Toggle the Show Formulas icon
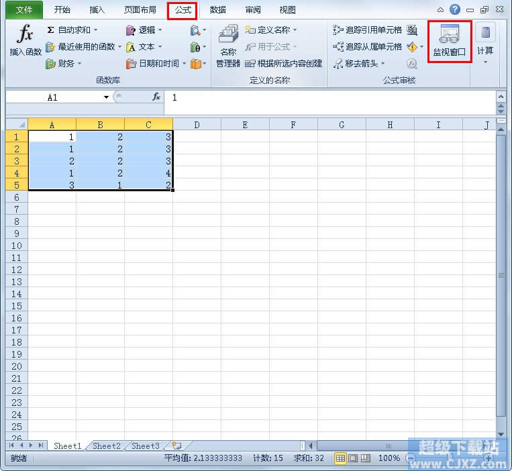This screenshot has width=512, height=471. click(x=412, y=30)
